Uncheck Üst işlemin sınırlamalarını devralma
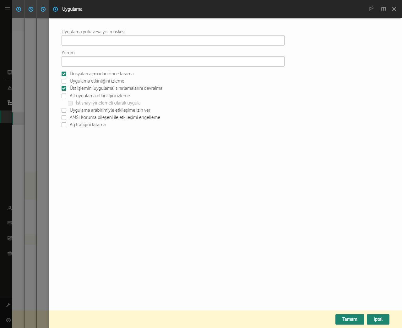The height and width of the screenshot is (328, 402). 64,88
